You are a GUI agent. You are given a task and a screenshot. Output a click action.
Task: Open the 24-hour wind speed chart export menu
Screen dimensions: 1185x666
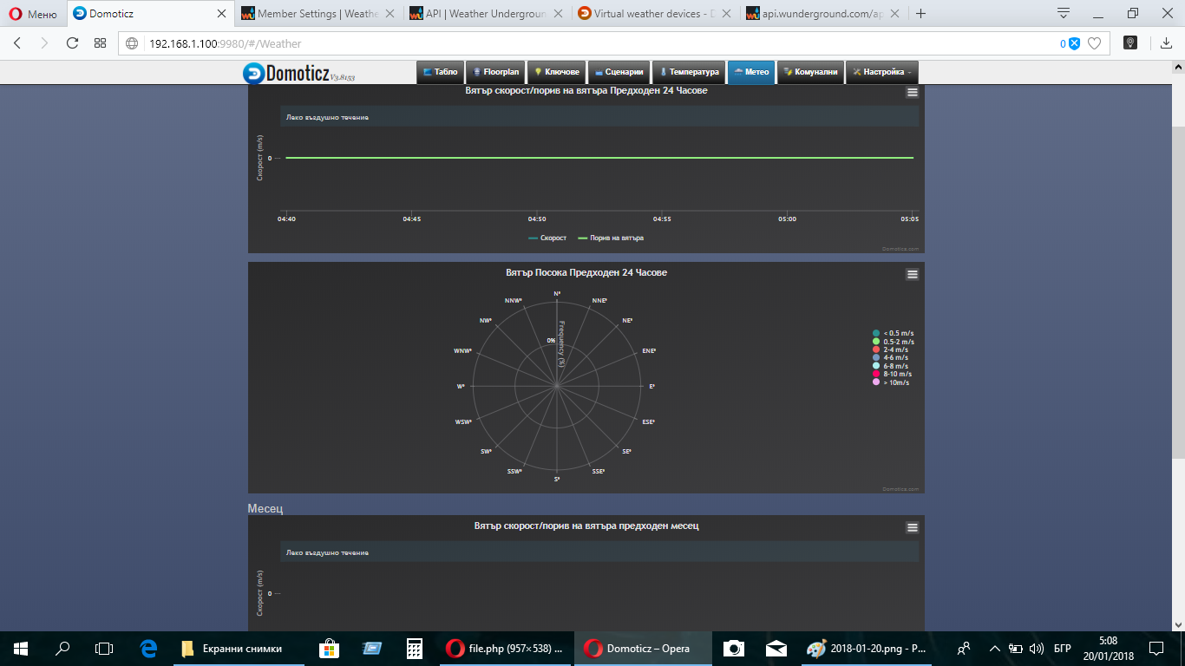point(912,92)
